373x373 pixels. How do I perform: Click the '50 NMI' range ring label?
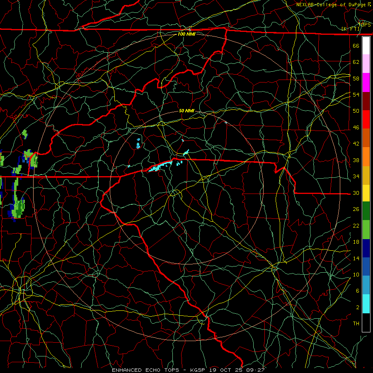pos(186,111)
